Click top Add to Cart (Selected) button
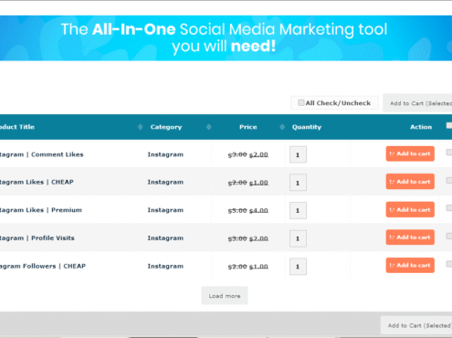The width and height of the screenshot is (452, 338). [x=417, y=103]
